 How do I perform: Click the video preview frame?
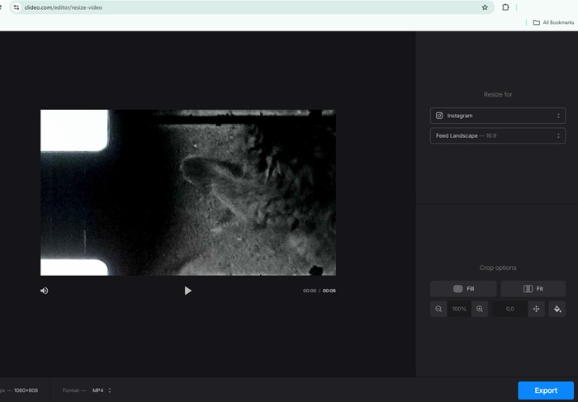pos(188,192)
